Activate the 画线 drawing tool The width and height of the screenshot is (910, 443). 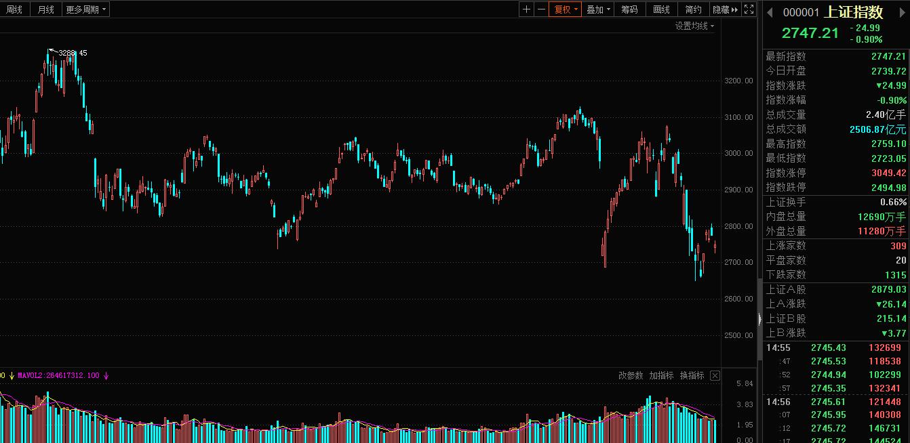tap(661, 9)
